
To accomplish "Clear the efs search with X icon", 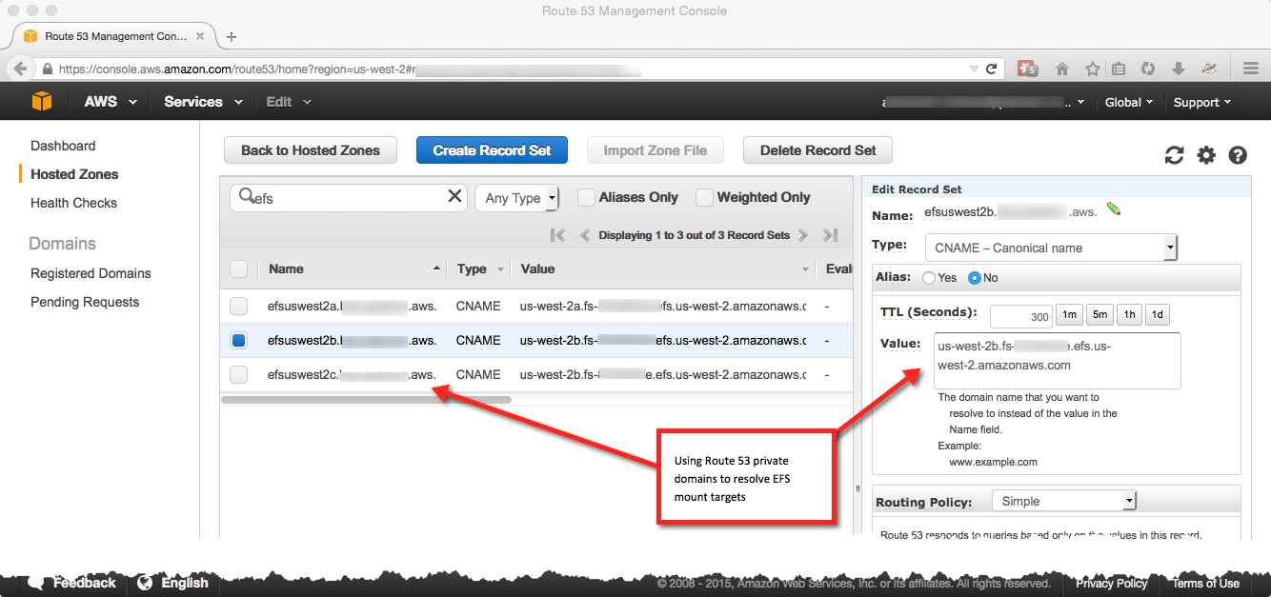I will click(x=454, y=196).
